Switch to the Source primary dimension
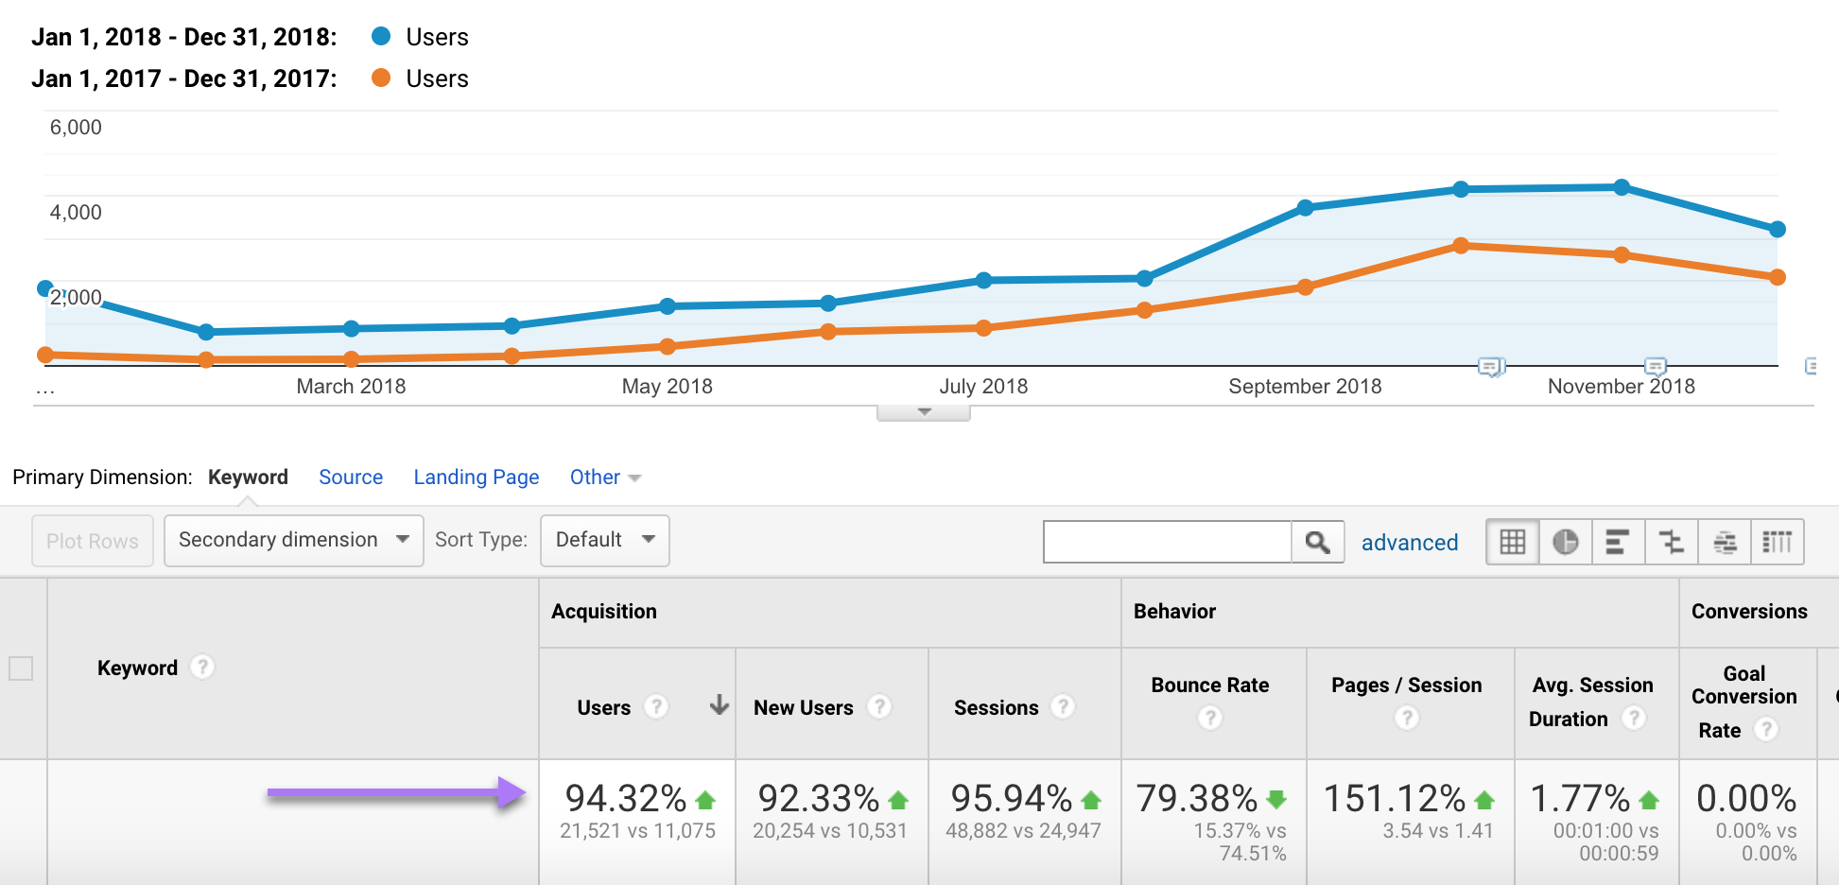 [x=350, y=477]
